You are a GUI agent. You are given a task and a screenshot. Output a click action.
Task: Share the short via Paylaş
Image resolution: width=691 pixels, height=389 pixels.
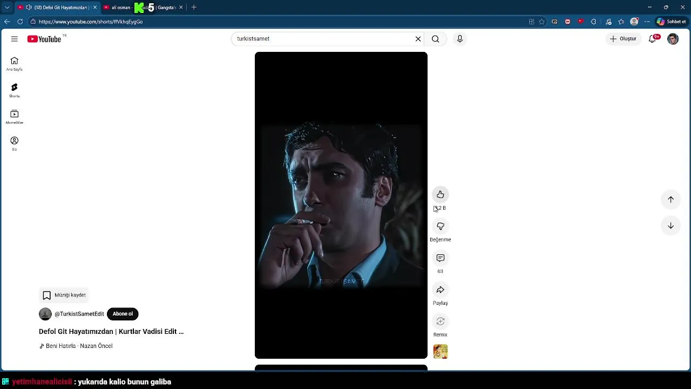tap(441, 290)
